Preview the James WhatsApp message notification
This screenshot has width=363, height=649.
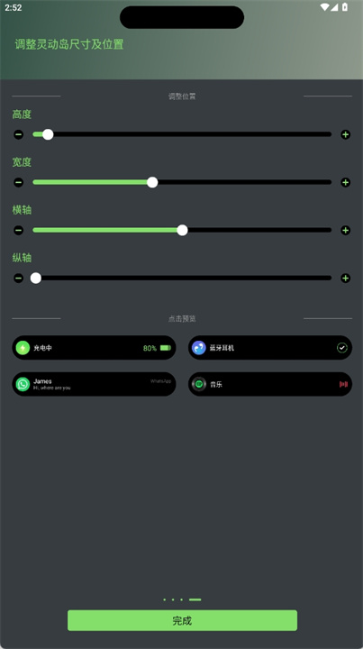(94, 384)
